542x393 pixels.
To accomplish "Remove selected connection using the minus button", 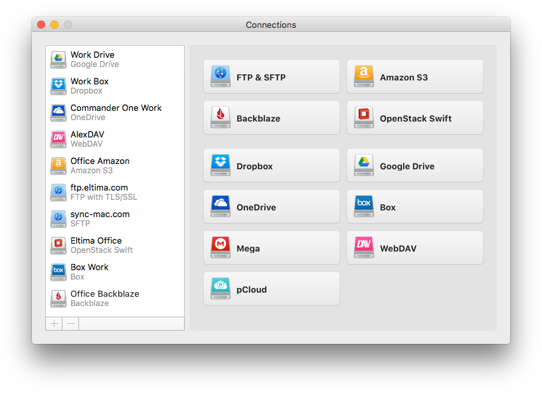I will pos(70,323).
